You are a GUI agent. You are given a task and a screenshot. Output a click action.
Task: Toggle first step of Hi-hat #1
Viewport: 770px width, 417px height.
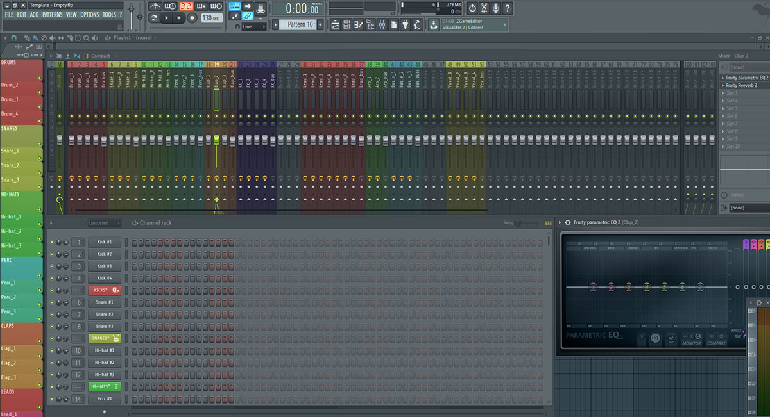click(x=135, y=351)
